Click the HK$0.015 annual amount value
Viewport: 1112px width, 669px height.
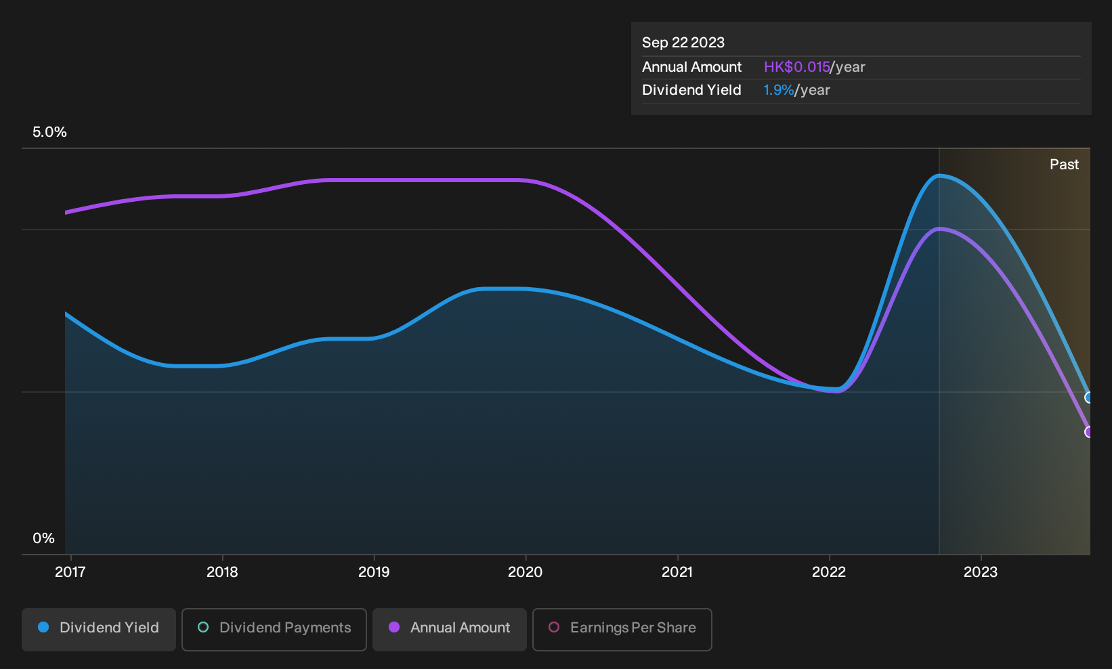pos(797,67)
